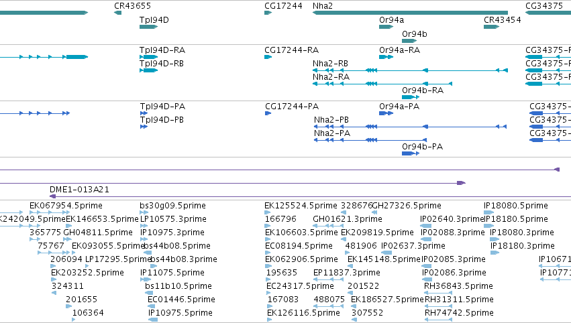Click the EK062906.5prime label
Image resolution: width=571 pixels, height=323 pixels.
301,260
